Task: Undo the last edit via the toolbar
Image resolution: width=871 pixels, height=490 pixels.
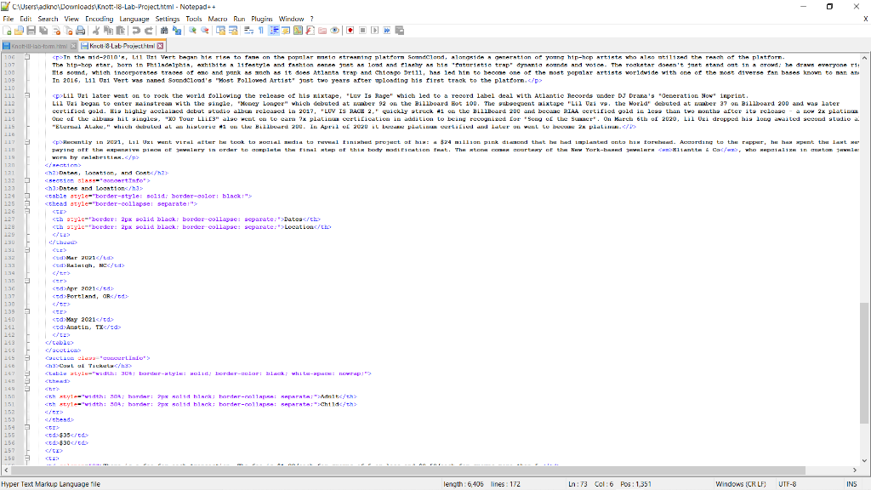Action: click(x=136, y=31)
